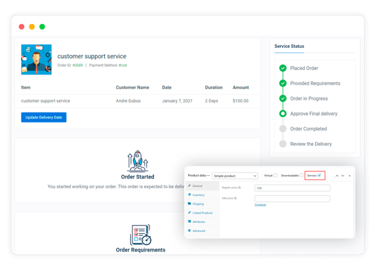Click the Update Delivery Date button

tap(44, 117)
